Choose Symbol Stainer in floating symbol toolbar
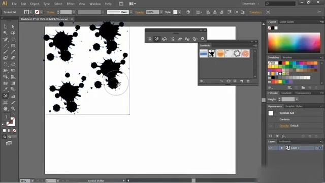The height and width of the screenshot is (183, 325). pyautogui.click(x=187, y=39)
